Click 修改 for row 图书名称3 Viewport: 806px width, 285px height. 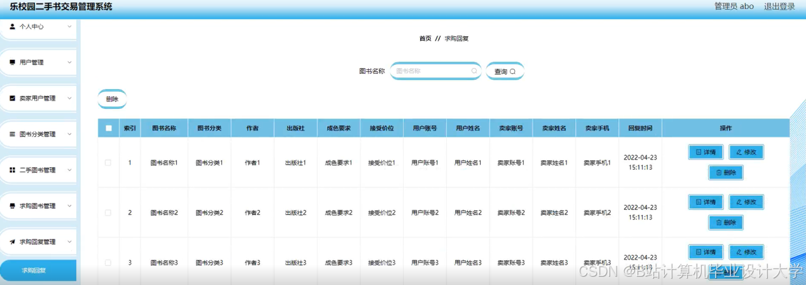pyautogui.click(x=746, y=252)
